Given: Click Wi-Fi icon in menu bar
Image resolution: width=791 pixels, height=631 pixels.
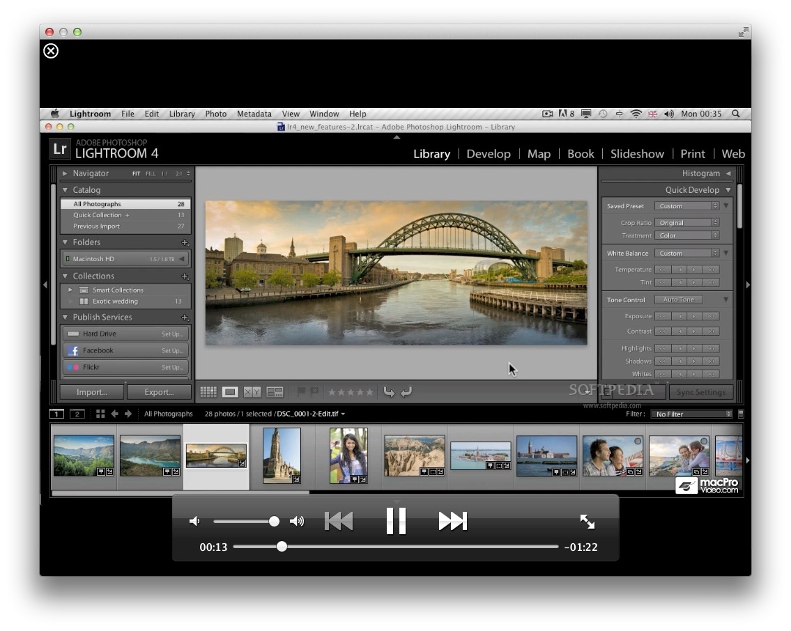Looking at the screenshot, I should pos(636,114).
